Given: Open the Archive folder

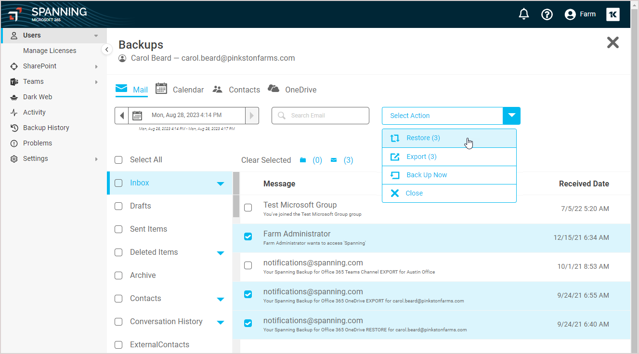Looking at the screenshot, I should click(x=143, y=275).
